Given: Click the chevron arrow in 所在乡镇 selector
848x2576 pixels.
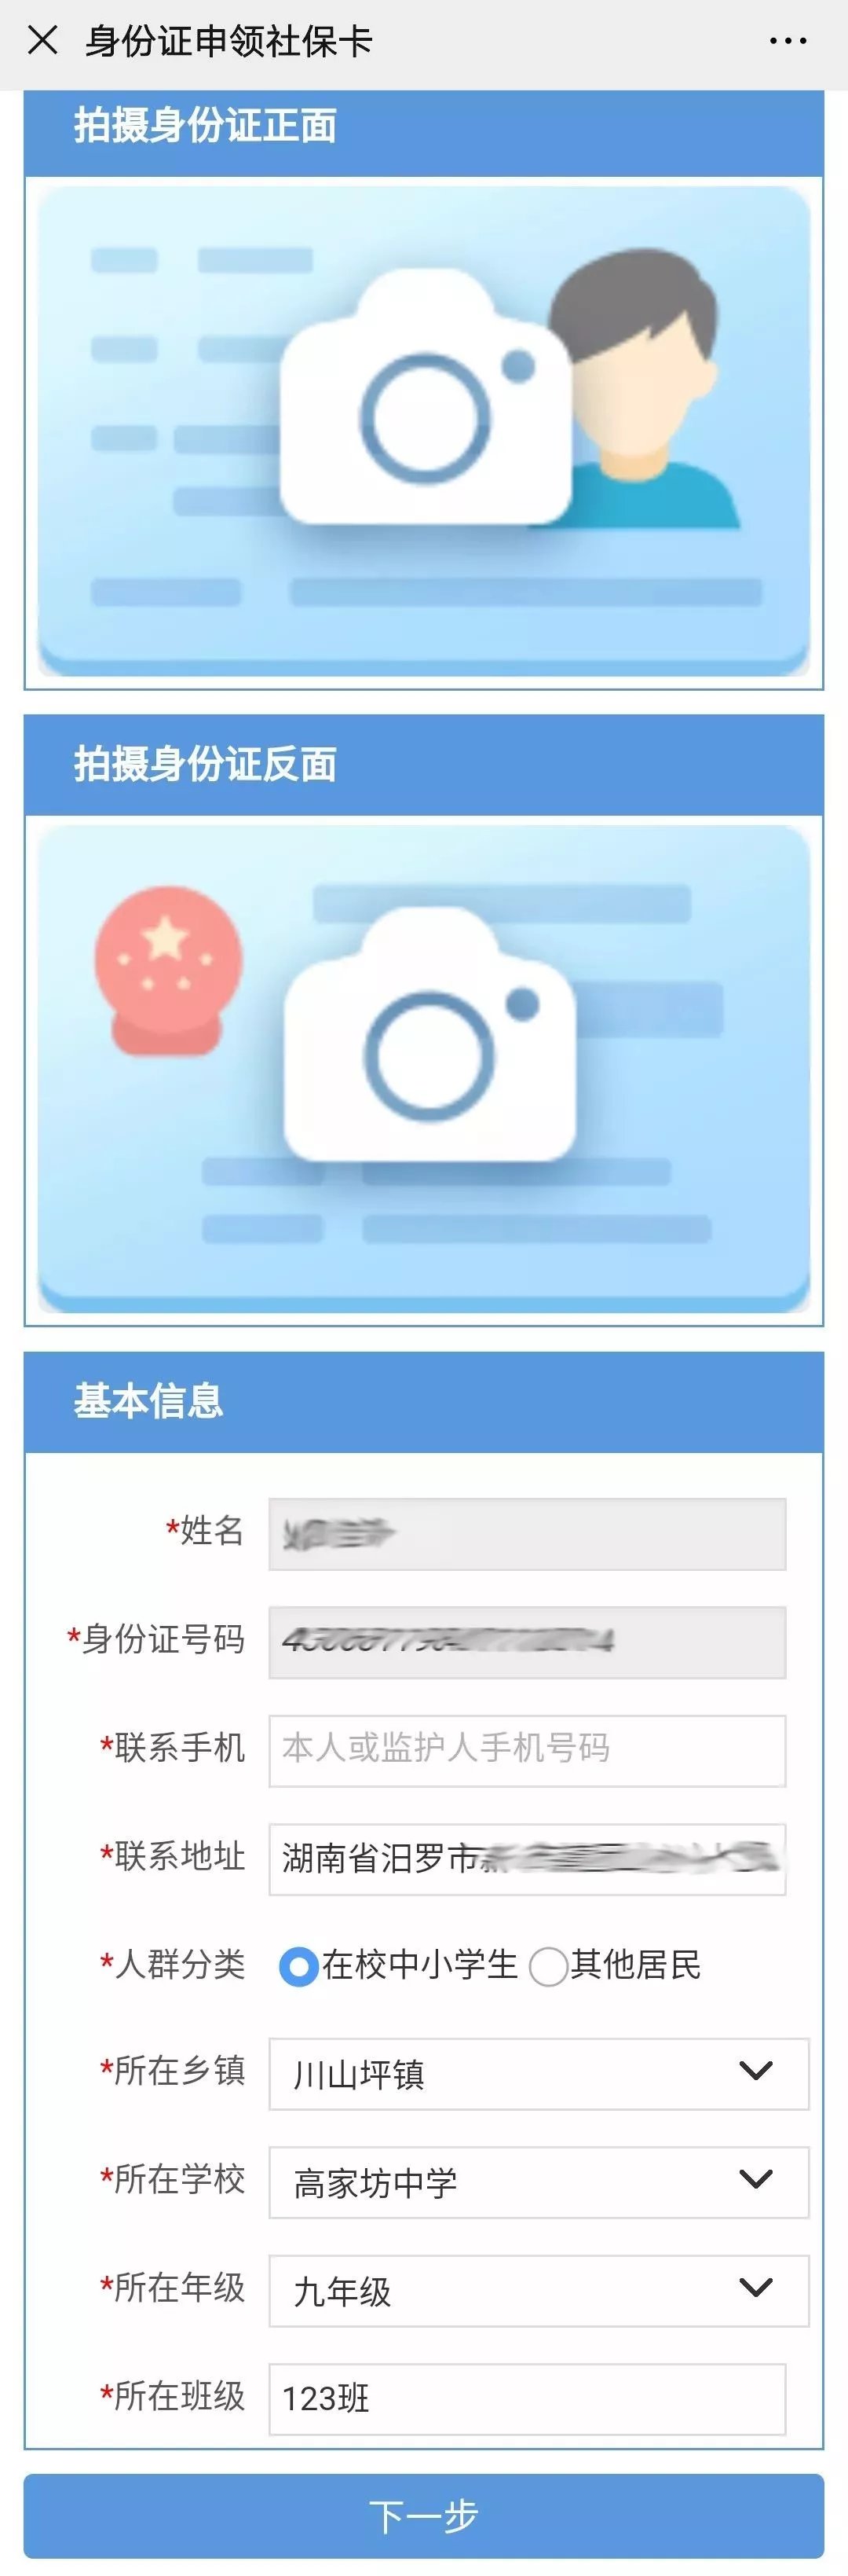Looking at the screenshot, I should pos(756,2071).
